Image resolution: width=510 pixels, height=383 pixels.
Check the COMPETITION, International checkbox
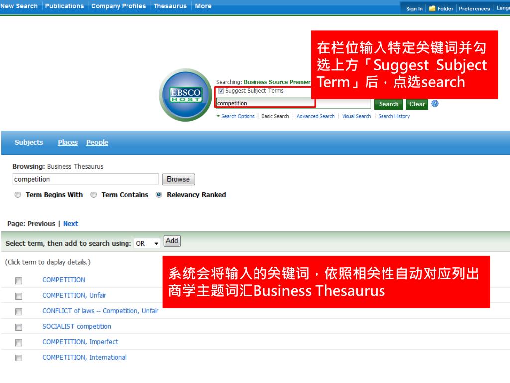point(19,358)
